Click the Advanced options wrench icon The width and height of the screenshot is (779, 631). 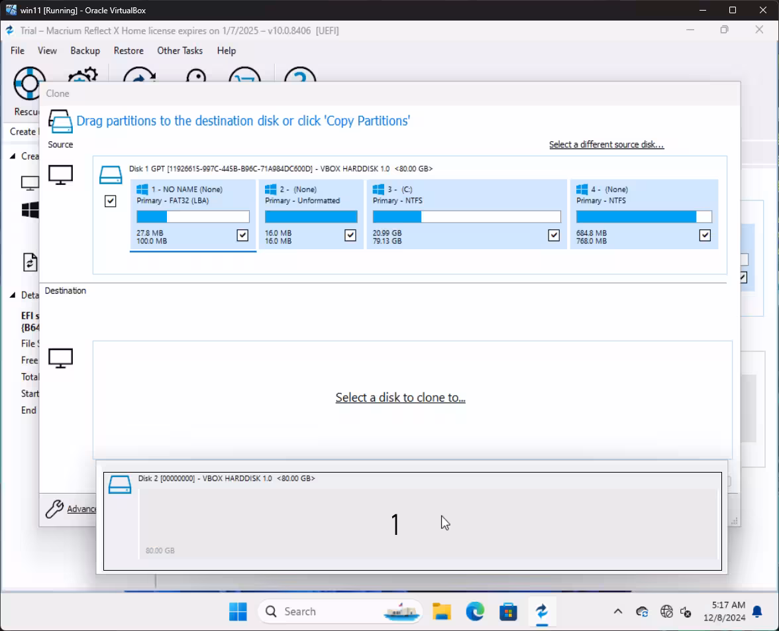54,509
